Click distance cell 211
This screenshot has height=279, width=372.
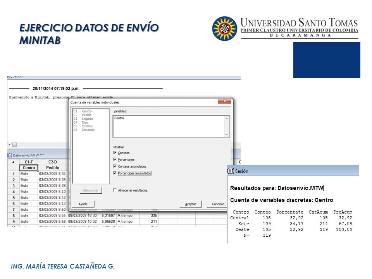click(149, 222)
